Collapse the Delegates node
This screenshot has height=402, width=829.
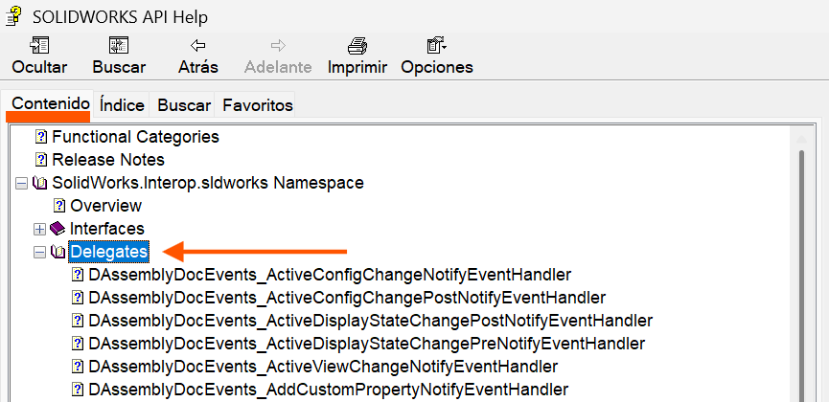[39, 253]
